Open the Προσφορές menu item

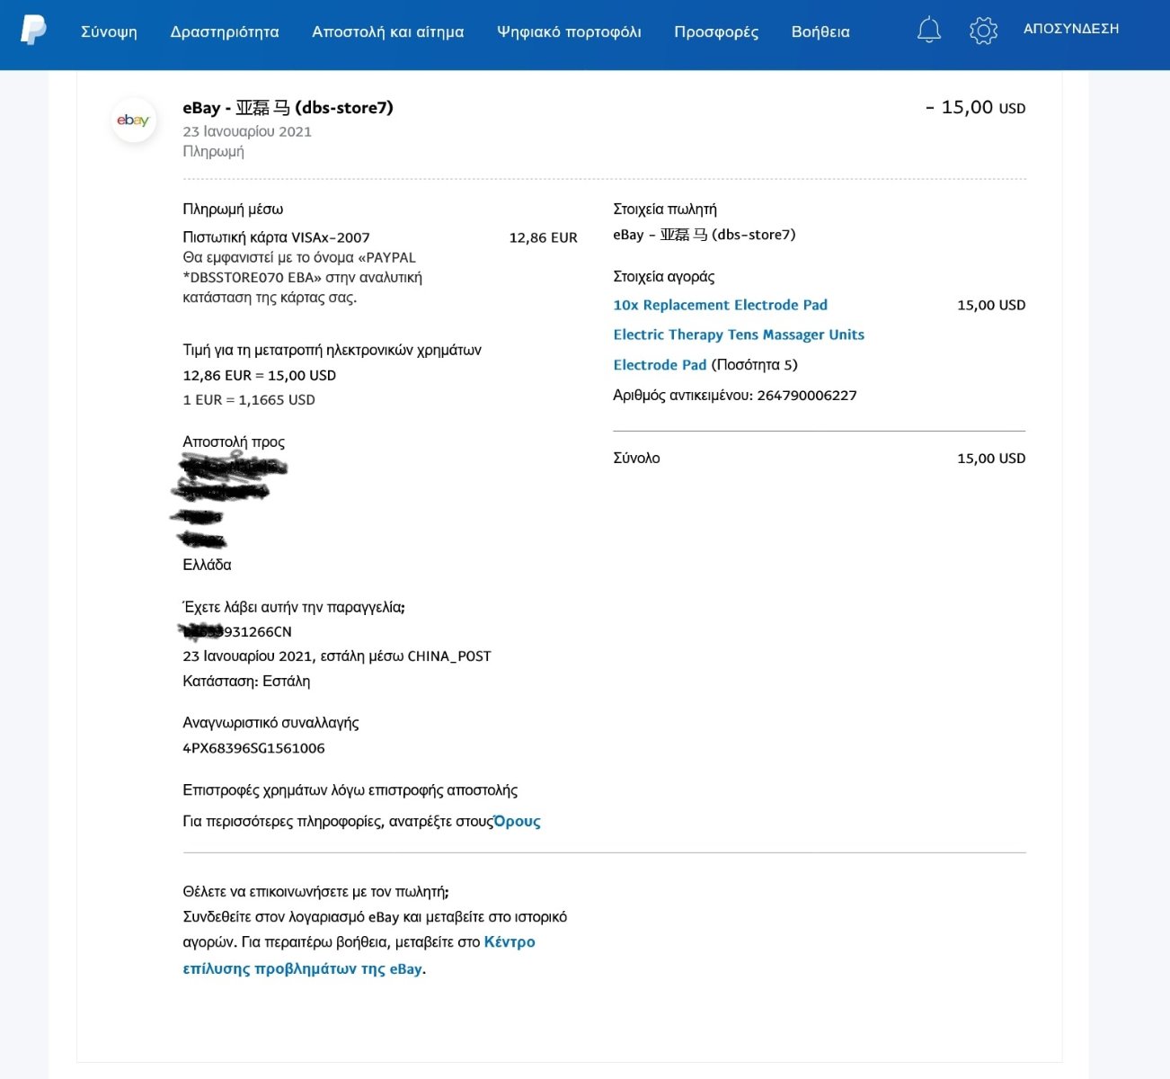click(x=716, y=31)
